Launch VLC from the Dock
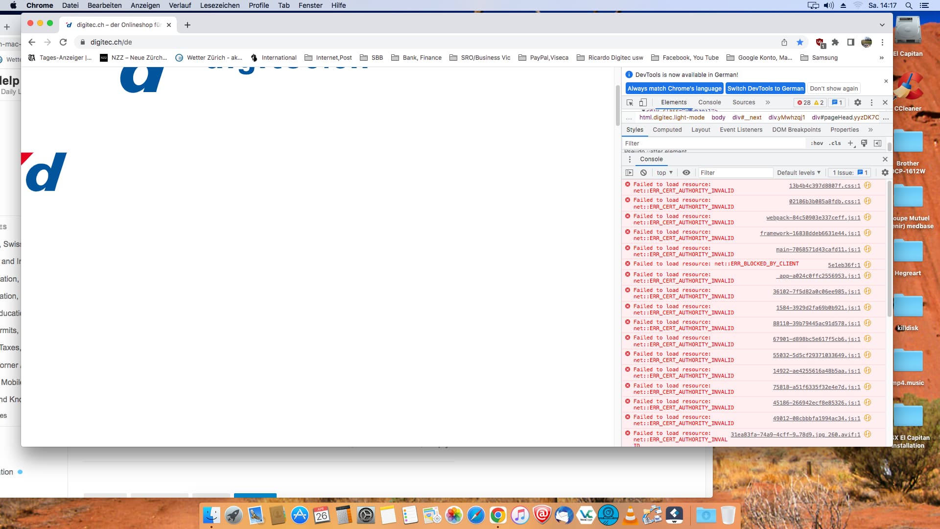 (631, 515)
